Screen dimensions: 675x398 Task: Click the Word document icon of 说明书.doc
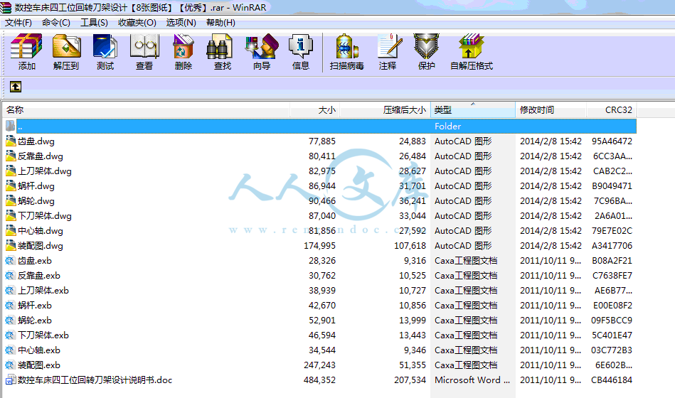pos(11,380)
